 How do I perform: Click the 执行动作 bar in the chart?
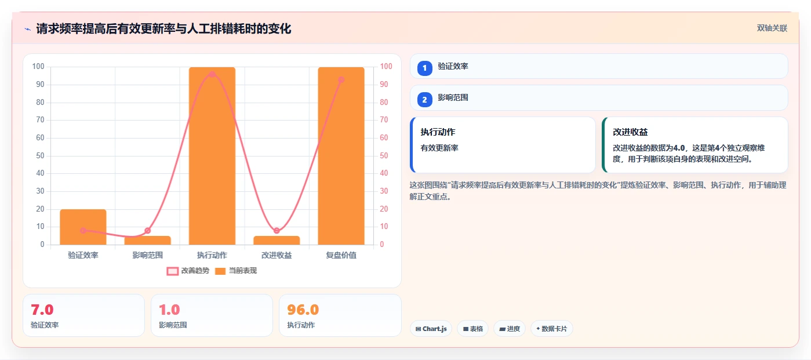tap(212, 156)
